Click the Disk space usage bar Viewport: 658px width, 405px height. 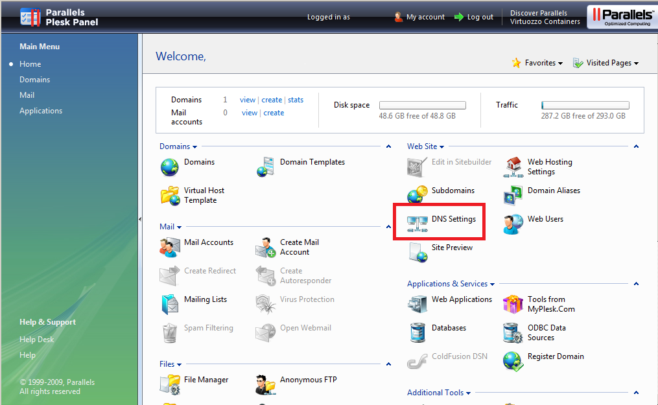[422, 105]
